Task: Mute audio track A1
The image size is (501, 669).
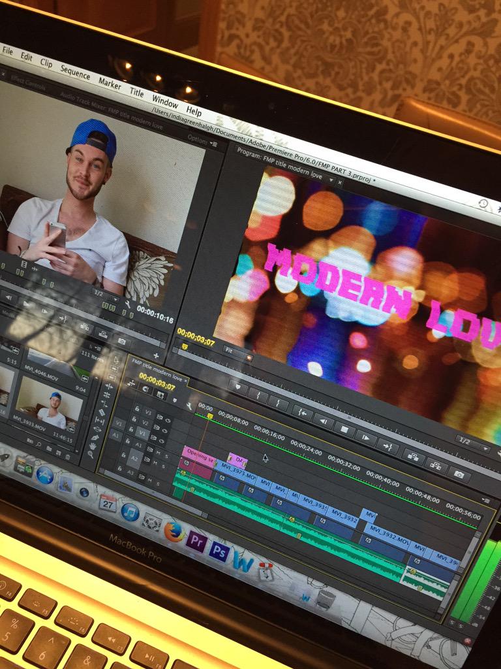Action: pos(158,452)
